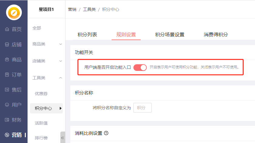
Task: Open the 订单 orders icon
Action: click(x=7, y=75)
